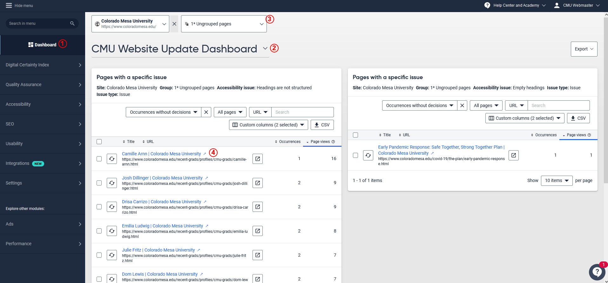The image size is (608, 283).
Task: Open Dom Lewis page title link
Action: click(x=160, y=274)
